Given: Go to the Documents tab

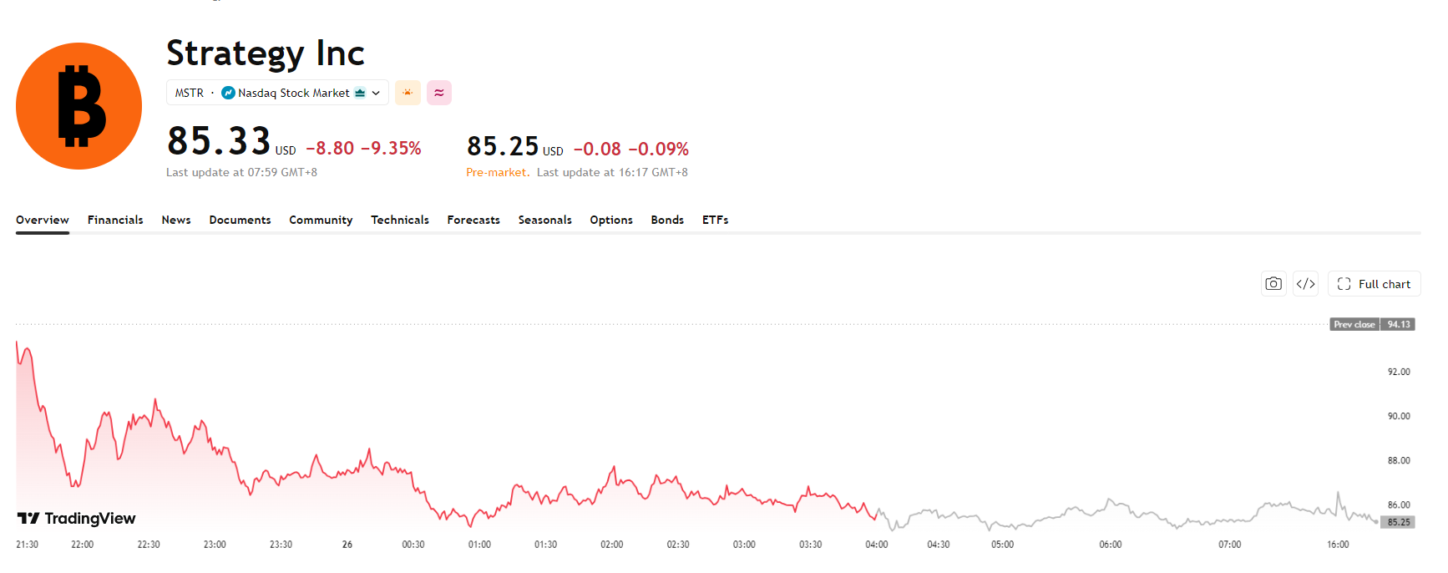Looking at the screenshot, I should (240, 220).
